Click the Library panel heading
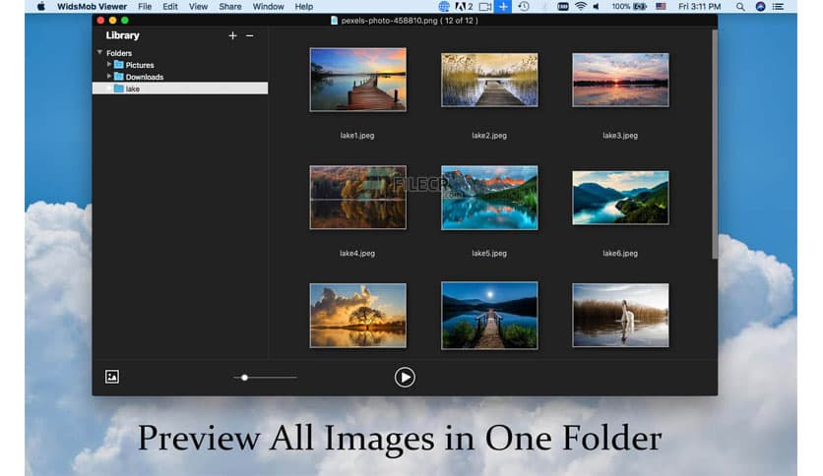 coord(122,35)
